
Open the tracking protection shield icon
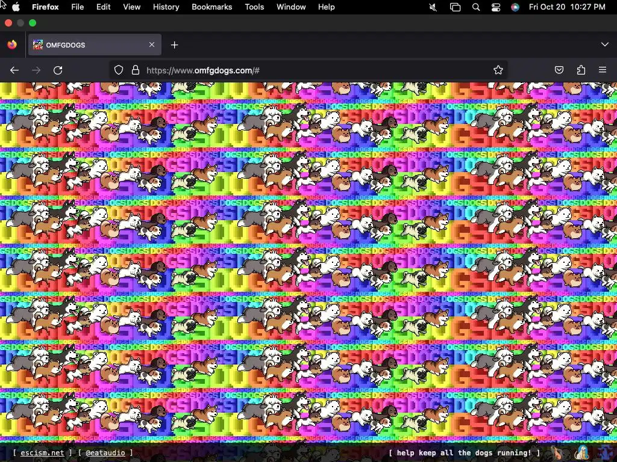[x=119, y=70]
